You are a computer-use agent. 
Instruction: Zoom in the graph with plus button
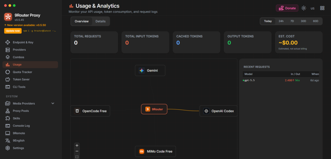(77, 145)
